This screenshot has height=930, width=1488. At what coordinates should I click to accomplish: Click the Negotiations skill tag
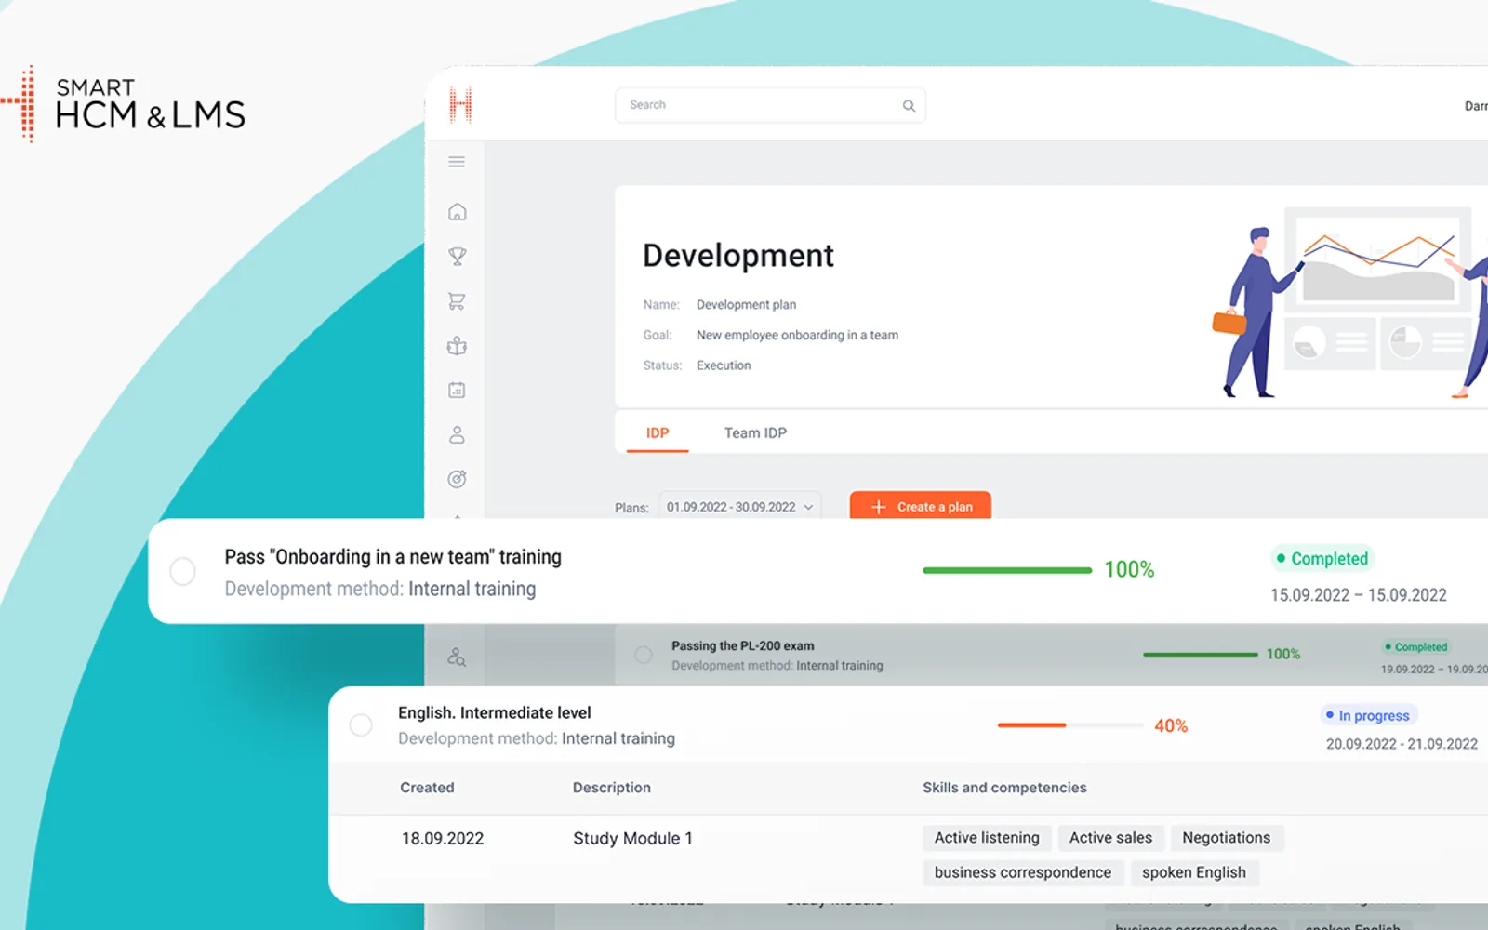(1227, 838)
